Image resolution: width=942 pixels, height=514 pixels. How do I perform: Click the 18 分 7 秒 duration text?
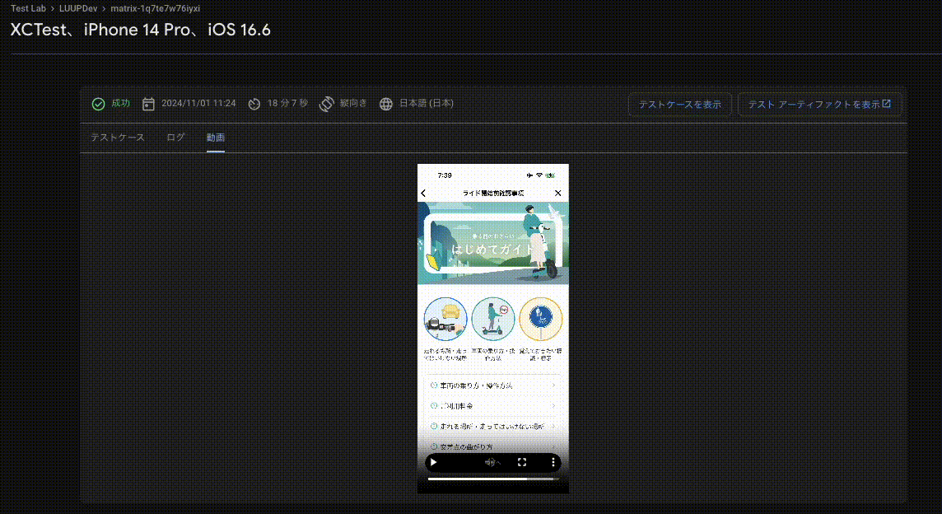[x=287, y=104]
